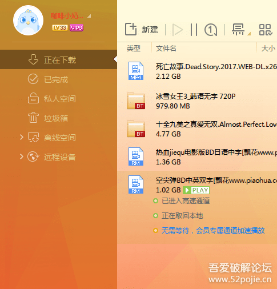The width and height of the screenshot is (277, 289).
Task: Expand the 远程设备 tree item
Action: pyautogui.click(x=22, y=156)
